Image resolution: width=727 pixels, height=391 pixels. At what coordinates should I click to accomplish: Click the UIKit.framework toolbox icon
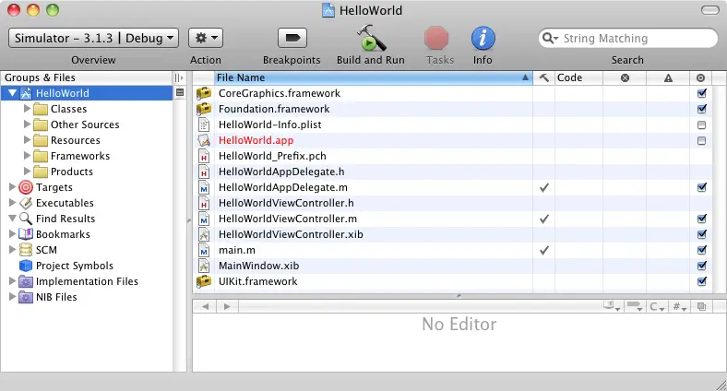point(204,281)
